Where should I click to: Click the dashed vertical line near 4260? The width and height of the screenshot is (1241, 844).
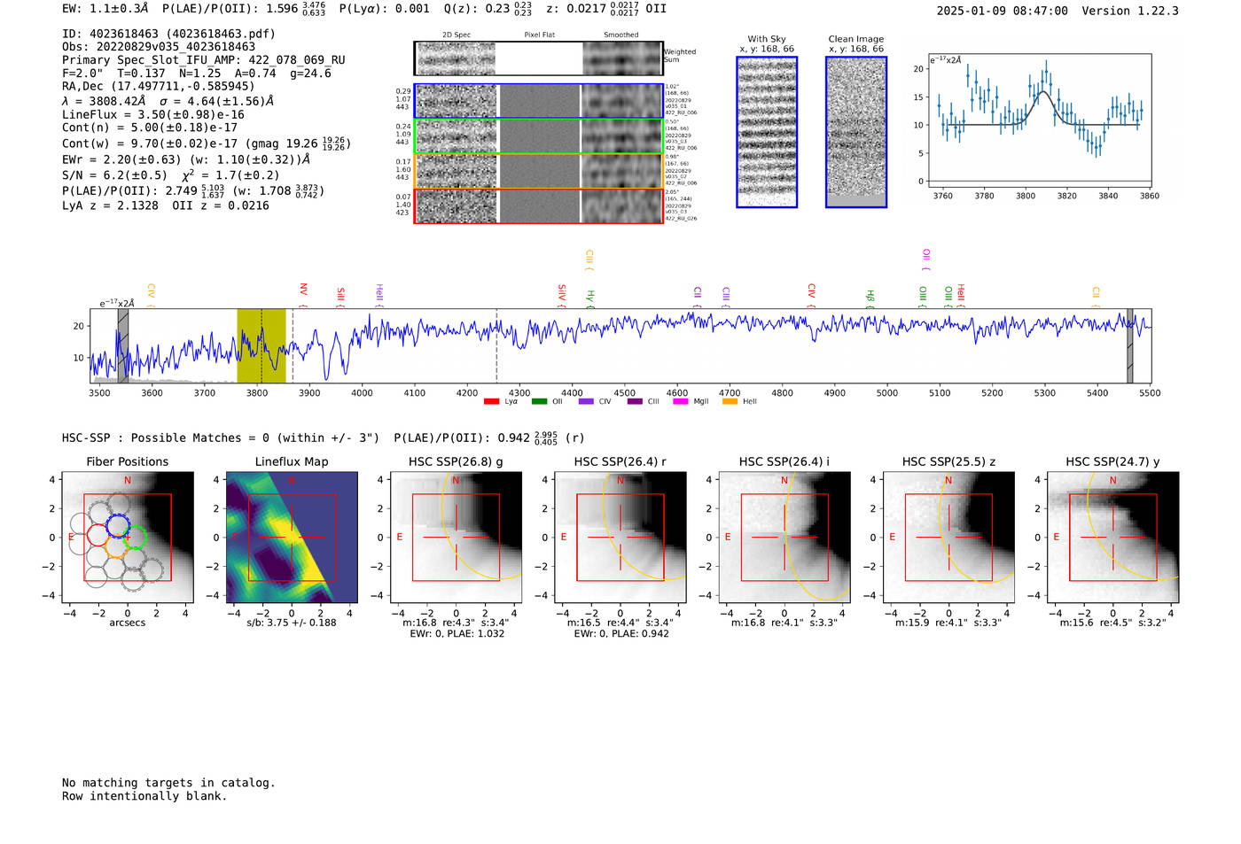[x=496, y=345]
